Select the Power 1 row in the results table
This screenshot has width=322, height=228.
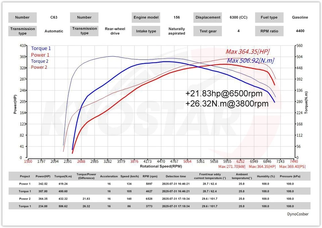pyautogui.click(x=24, y=184)
